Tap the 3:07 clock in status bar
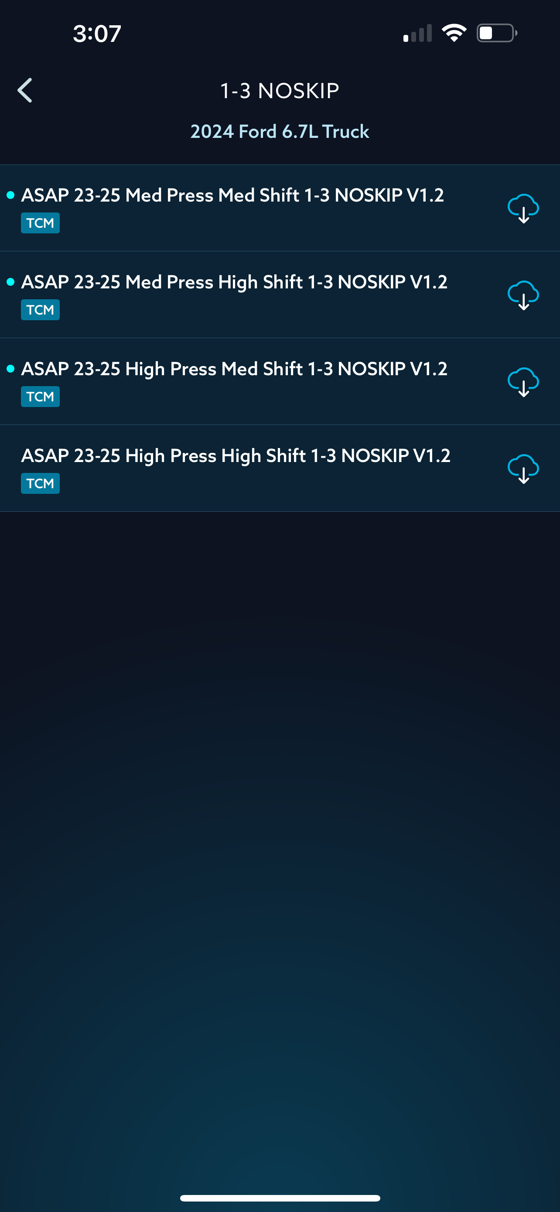The height and width of the screenshot is (1212, 560). pos(97,34)
